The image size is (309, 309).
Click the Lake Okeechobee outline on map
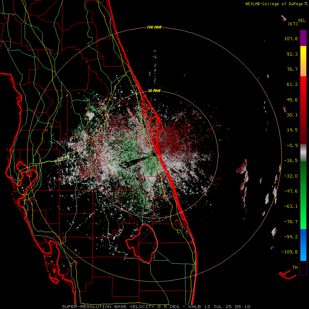[x=142, y=243]
